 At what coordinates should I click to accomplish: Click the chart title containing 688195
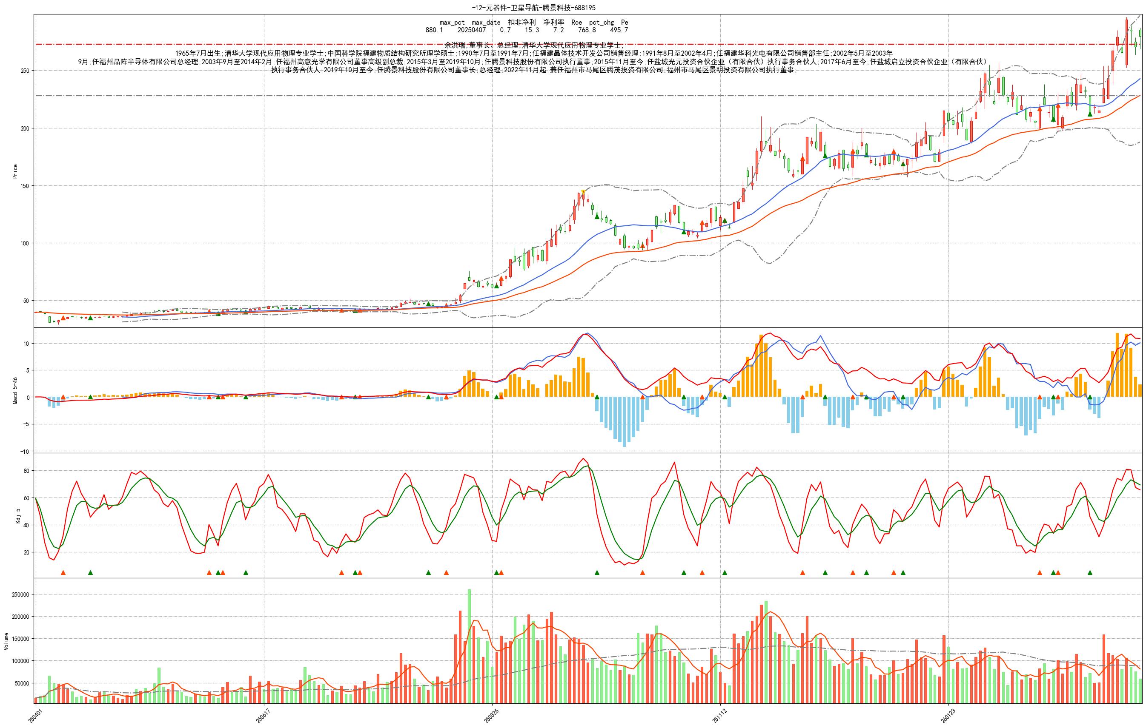pyautogui.click(x=533, y=8)
